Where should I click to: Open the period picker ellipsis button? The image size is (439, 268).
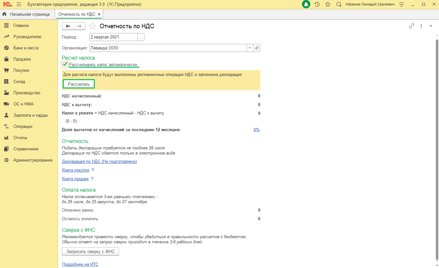[x=141, y=37]
